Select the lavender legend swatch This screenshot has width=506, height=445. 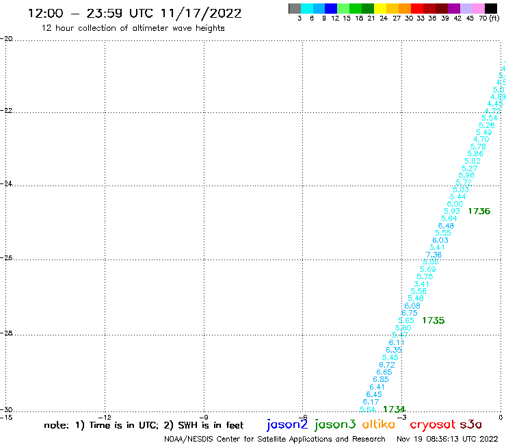pyautogui.click(x=466, y=8)
